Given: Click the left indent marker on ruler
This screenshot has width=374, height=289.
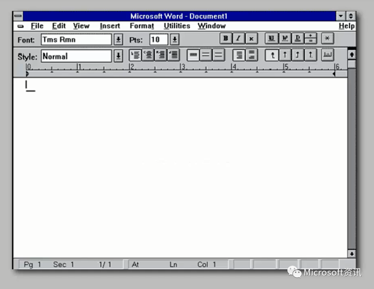Looking at the screenshot, I should [x=27, y=74].
